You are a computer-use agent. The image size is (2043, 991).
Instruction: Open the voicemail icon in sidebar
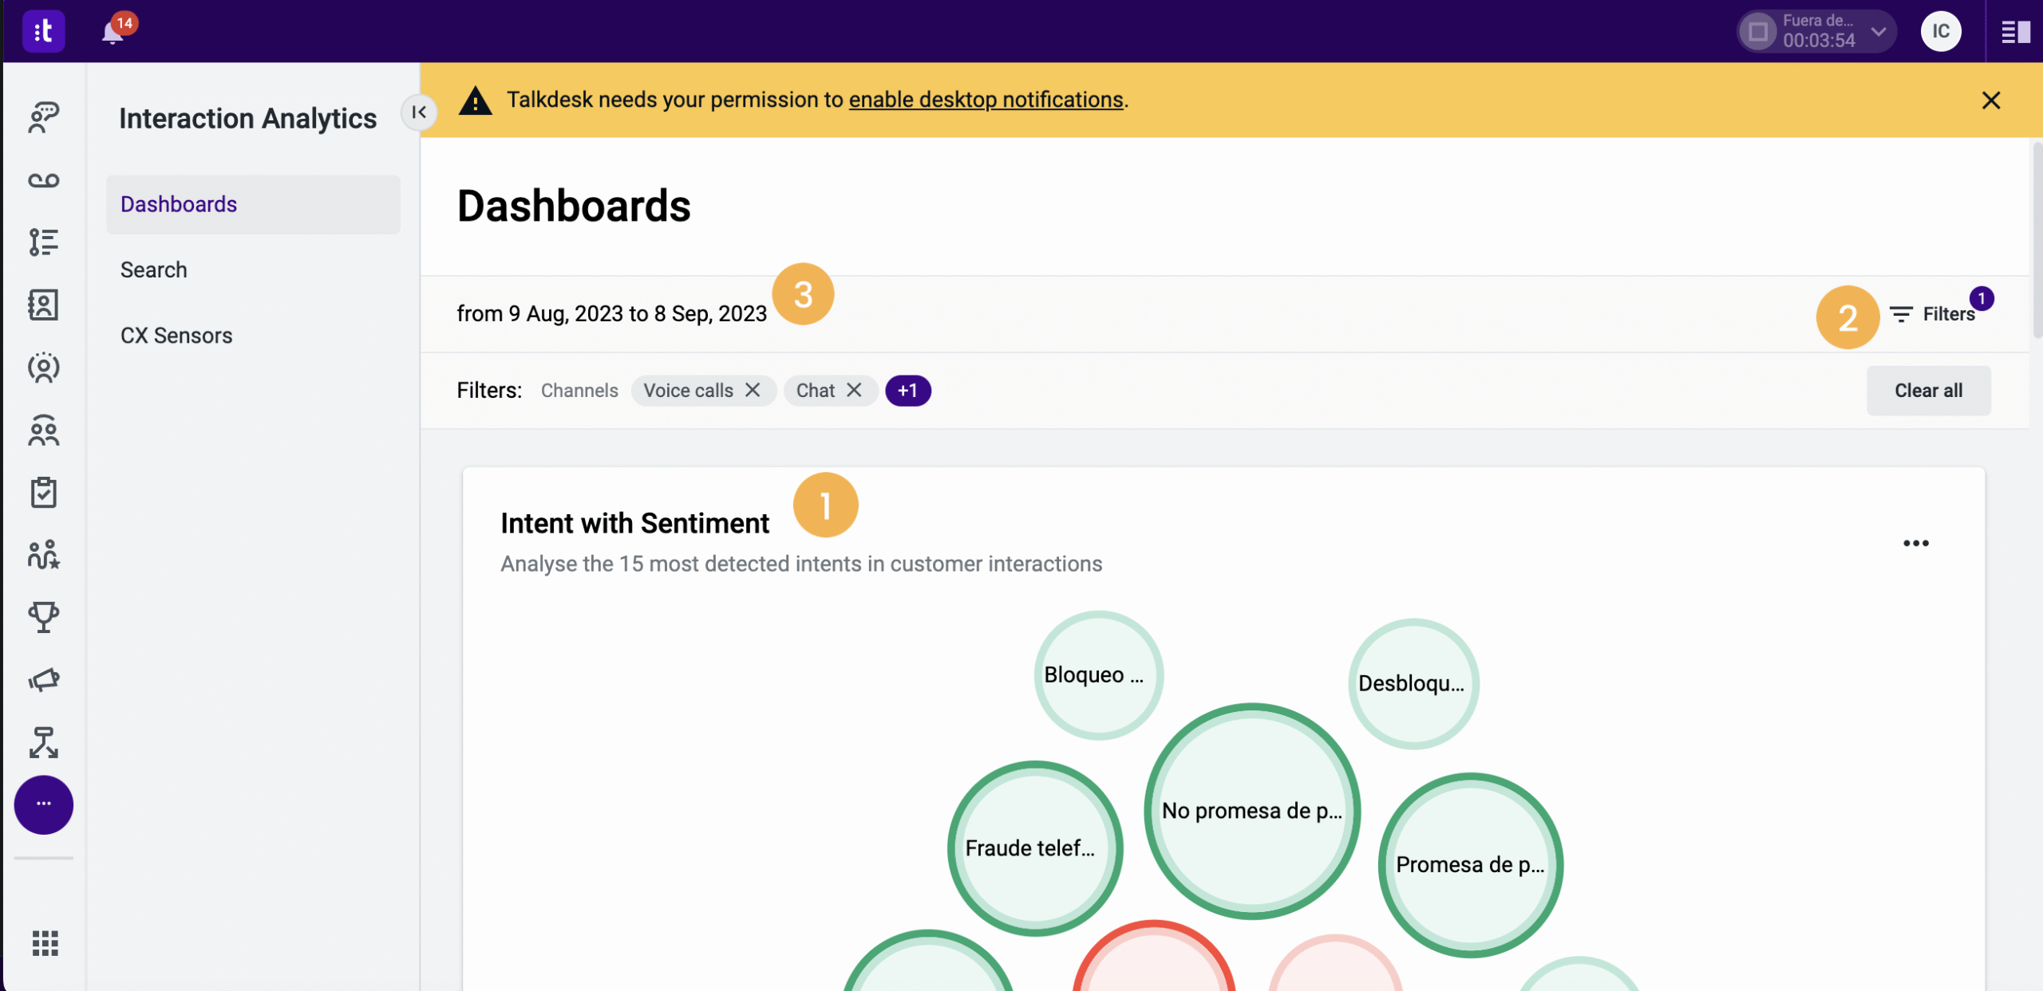44,180
